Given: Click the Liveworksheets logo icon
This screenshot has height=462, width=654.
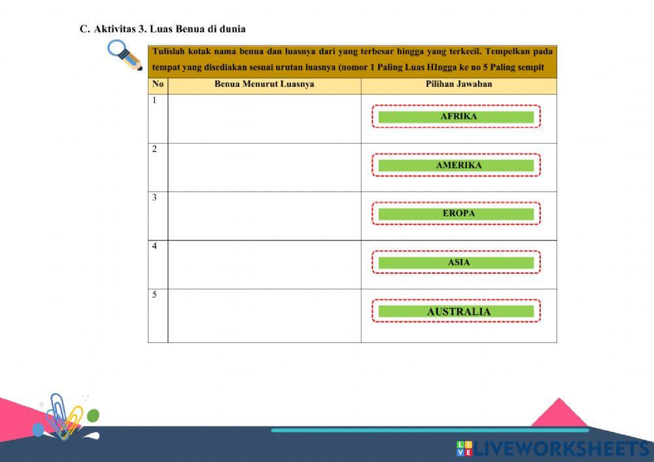Looking at the screenshot, I should click(x=464, y=448).
